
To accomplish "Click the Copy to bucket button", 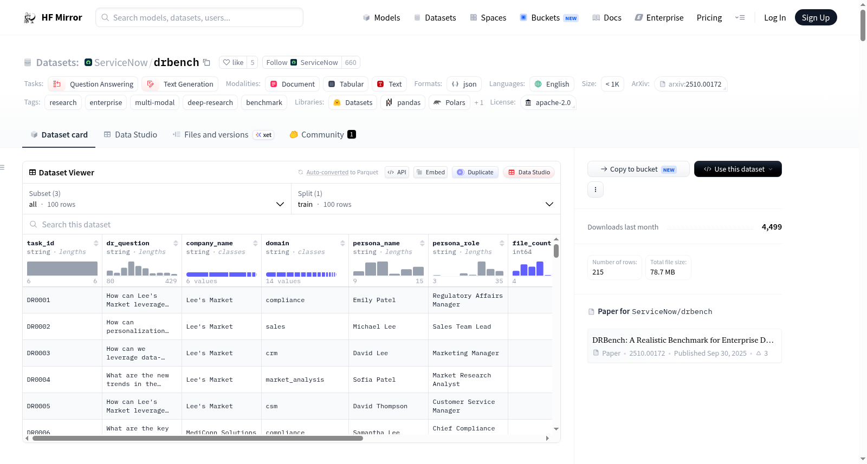I will point(638,169).
